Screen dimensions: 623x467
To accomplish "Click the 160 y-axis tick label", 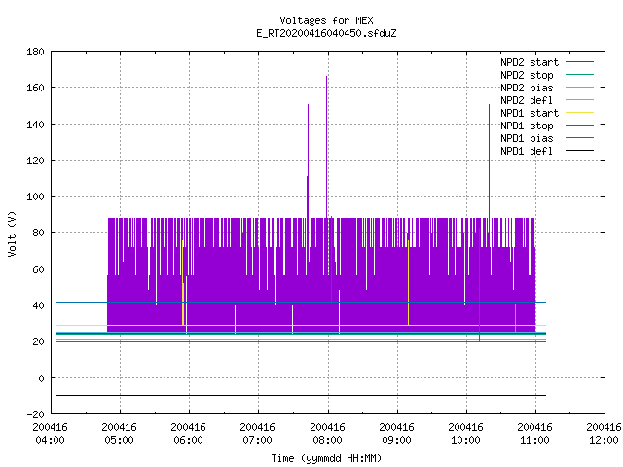I will [x=35, y=88].
